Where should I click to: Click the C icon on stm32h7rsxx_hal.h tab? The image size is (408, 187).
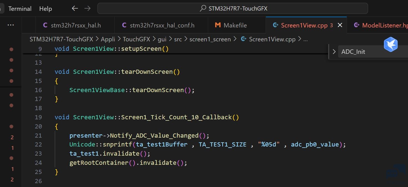[x=45, y=25]
